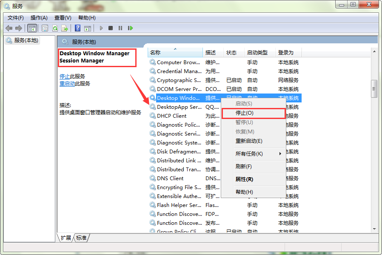Viewport: 382px width, 255px height.
Task: Open the 操作(A) menu
Action: click(x=39, y=17)
